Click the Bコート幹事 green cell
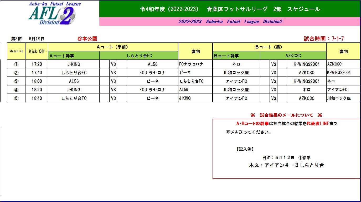The height and width of the screenshot is (202, 361). point(236,56)
